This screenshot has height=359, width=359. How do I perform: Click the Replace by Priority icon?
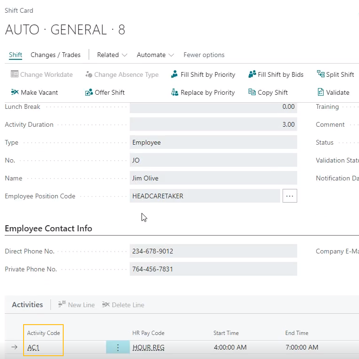pyautogui.click(x=175, y=92)
